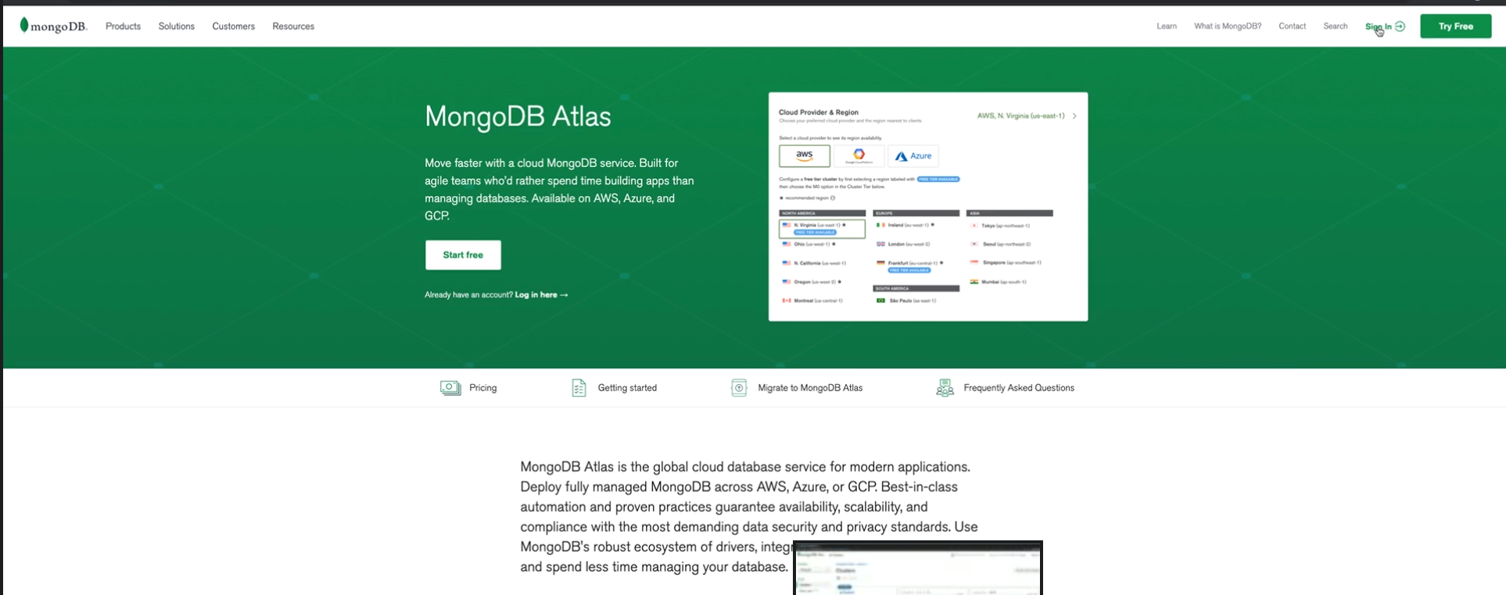Open the Pricing section link
Viewport: 1506px width, 595px height.
pos(483,388)
